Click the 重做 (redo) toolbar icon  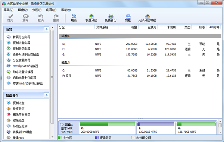[x=56, y=18]
